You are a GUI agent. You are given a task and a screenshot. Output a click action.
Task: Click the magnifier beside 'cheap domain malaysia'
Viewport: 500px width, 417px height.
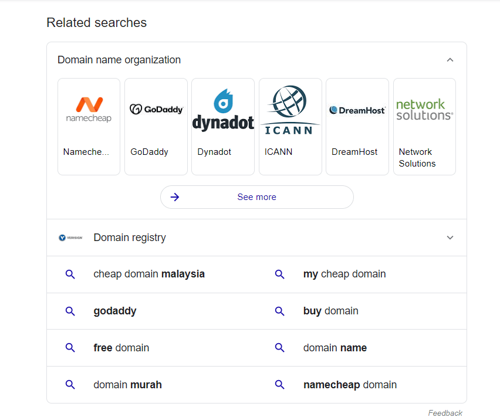[70, 274]
